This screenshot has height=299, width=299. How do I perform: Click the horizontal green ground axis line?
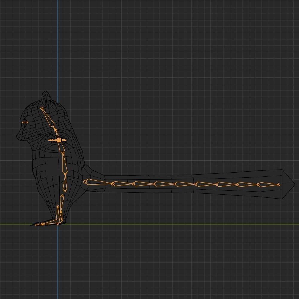(179, 224)
